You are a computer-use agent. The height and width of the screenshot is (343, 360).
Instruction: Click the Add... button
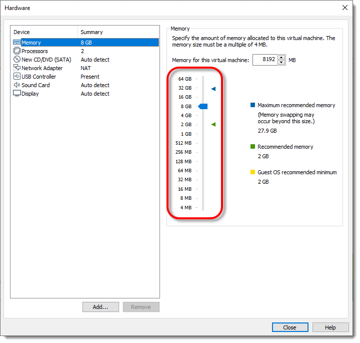pyautogui.click(x=100, y=307)
